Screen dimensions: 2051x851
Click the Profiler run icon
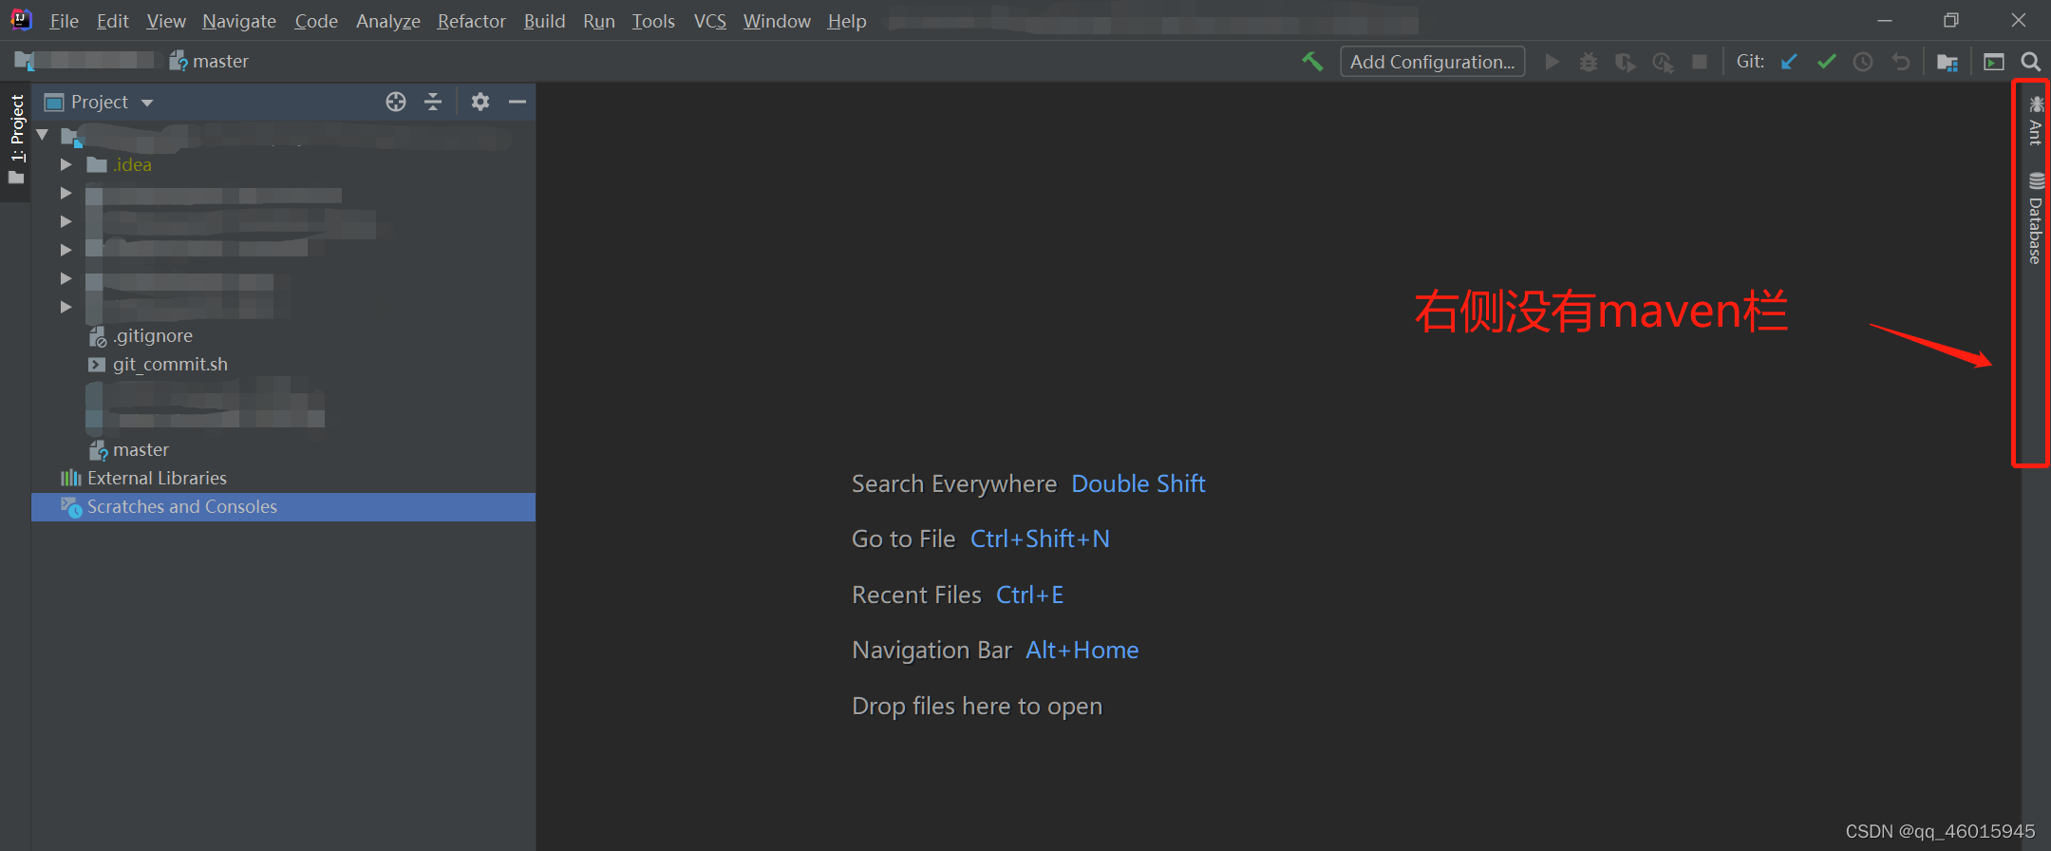point(1663,62)
